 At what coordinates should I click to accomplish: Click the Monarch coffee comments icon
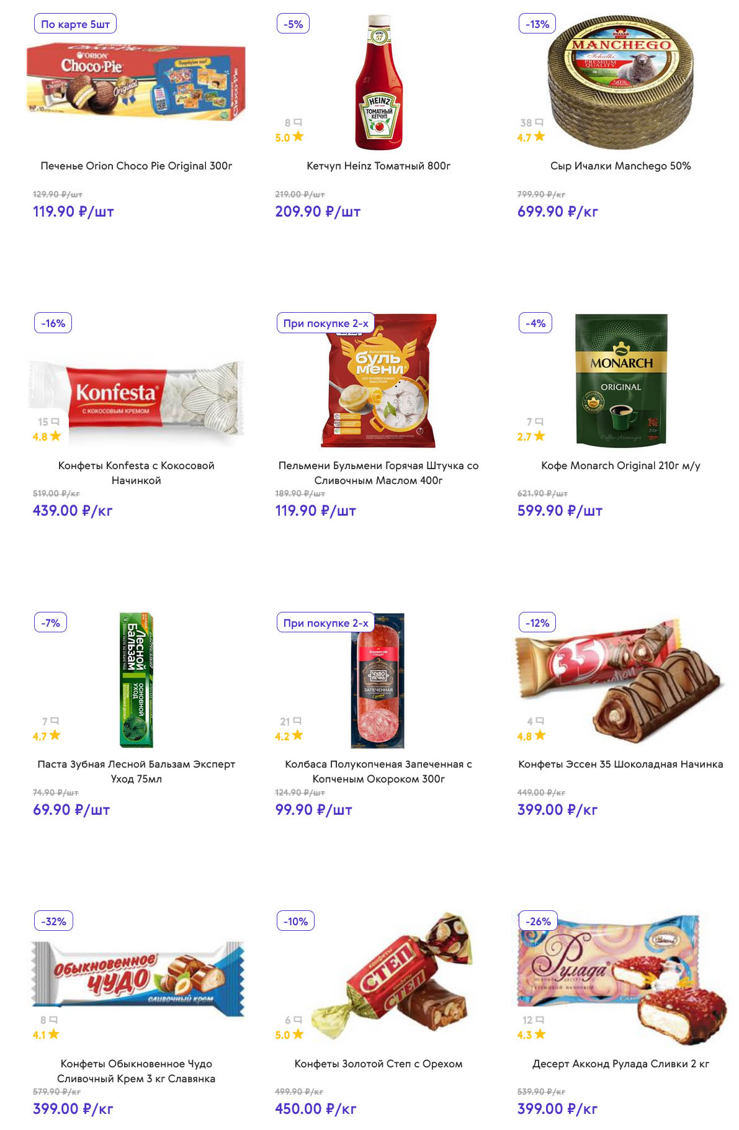click(539, 421)
